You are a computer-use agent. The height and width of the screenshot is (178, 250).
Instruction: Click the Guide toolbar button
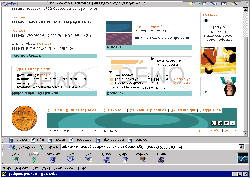(107, 157)
